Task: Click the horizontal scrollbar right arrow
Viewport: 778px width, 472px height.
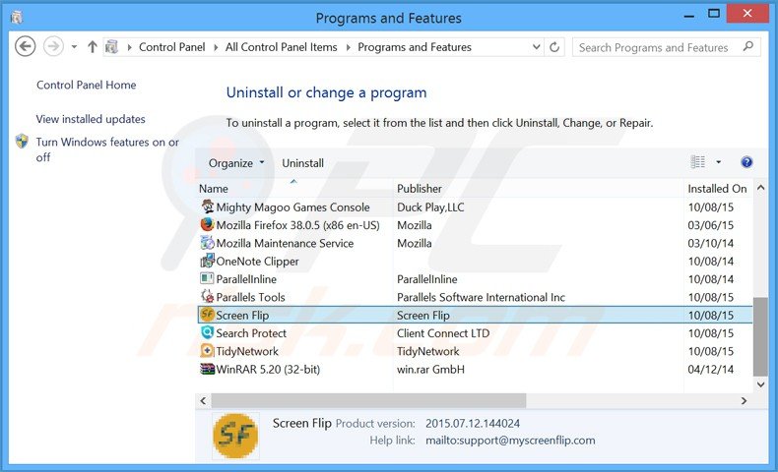Action: (x=744, y=400)
